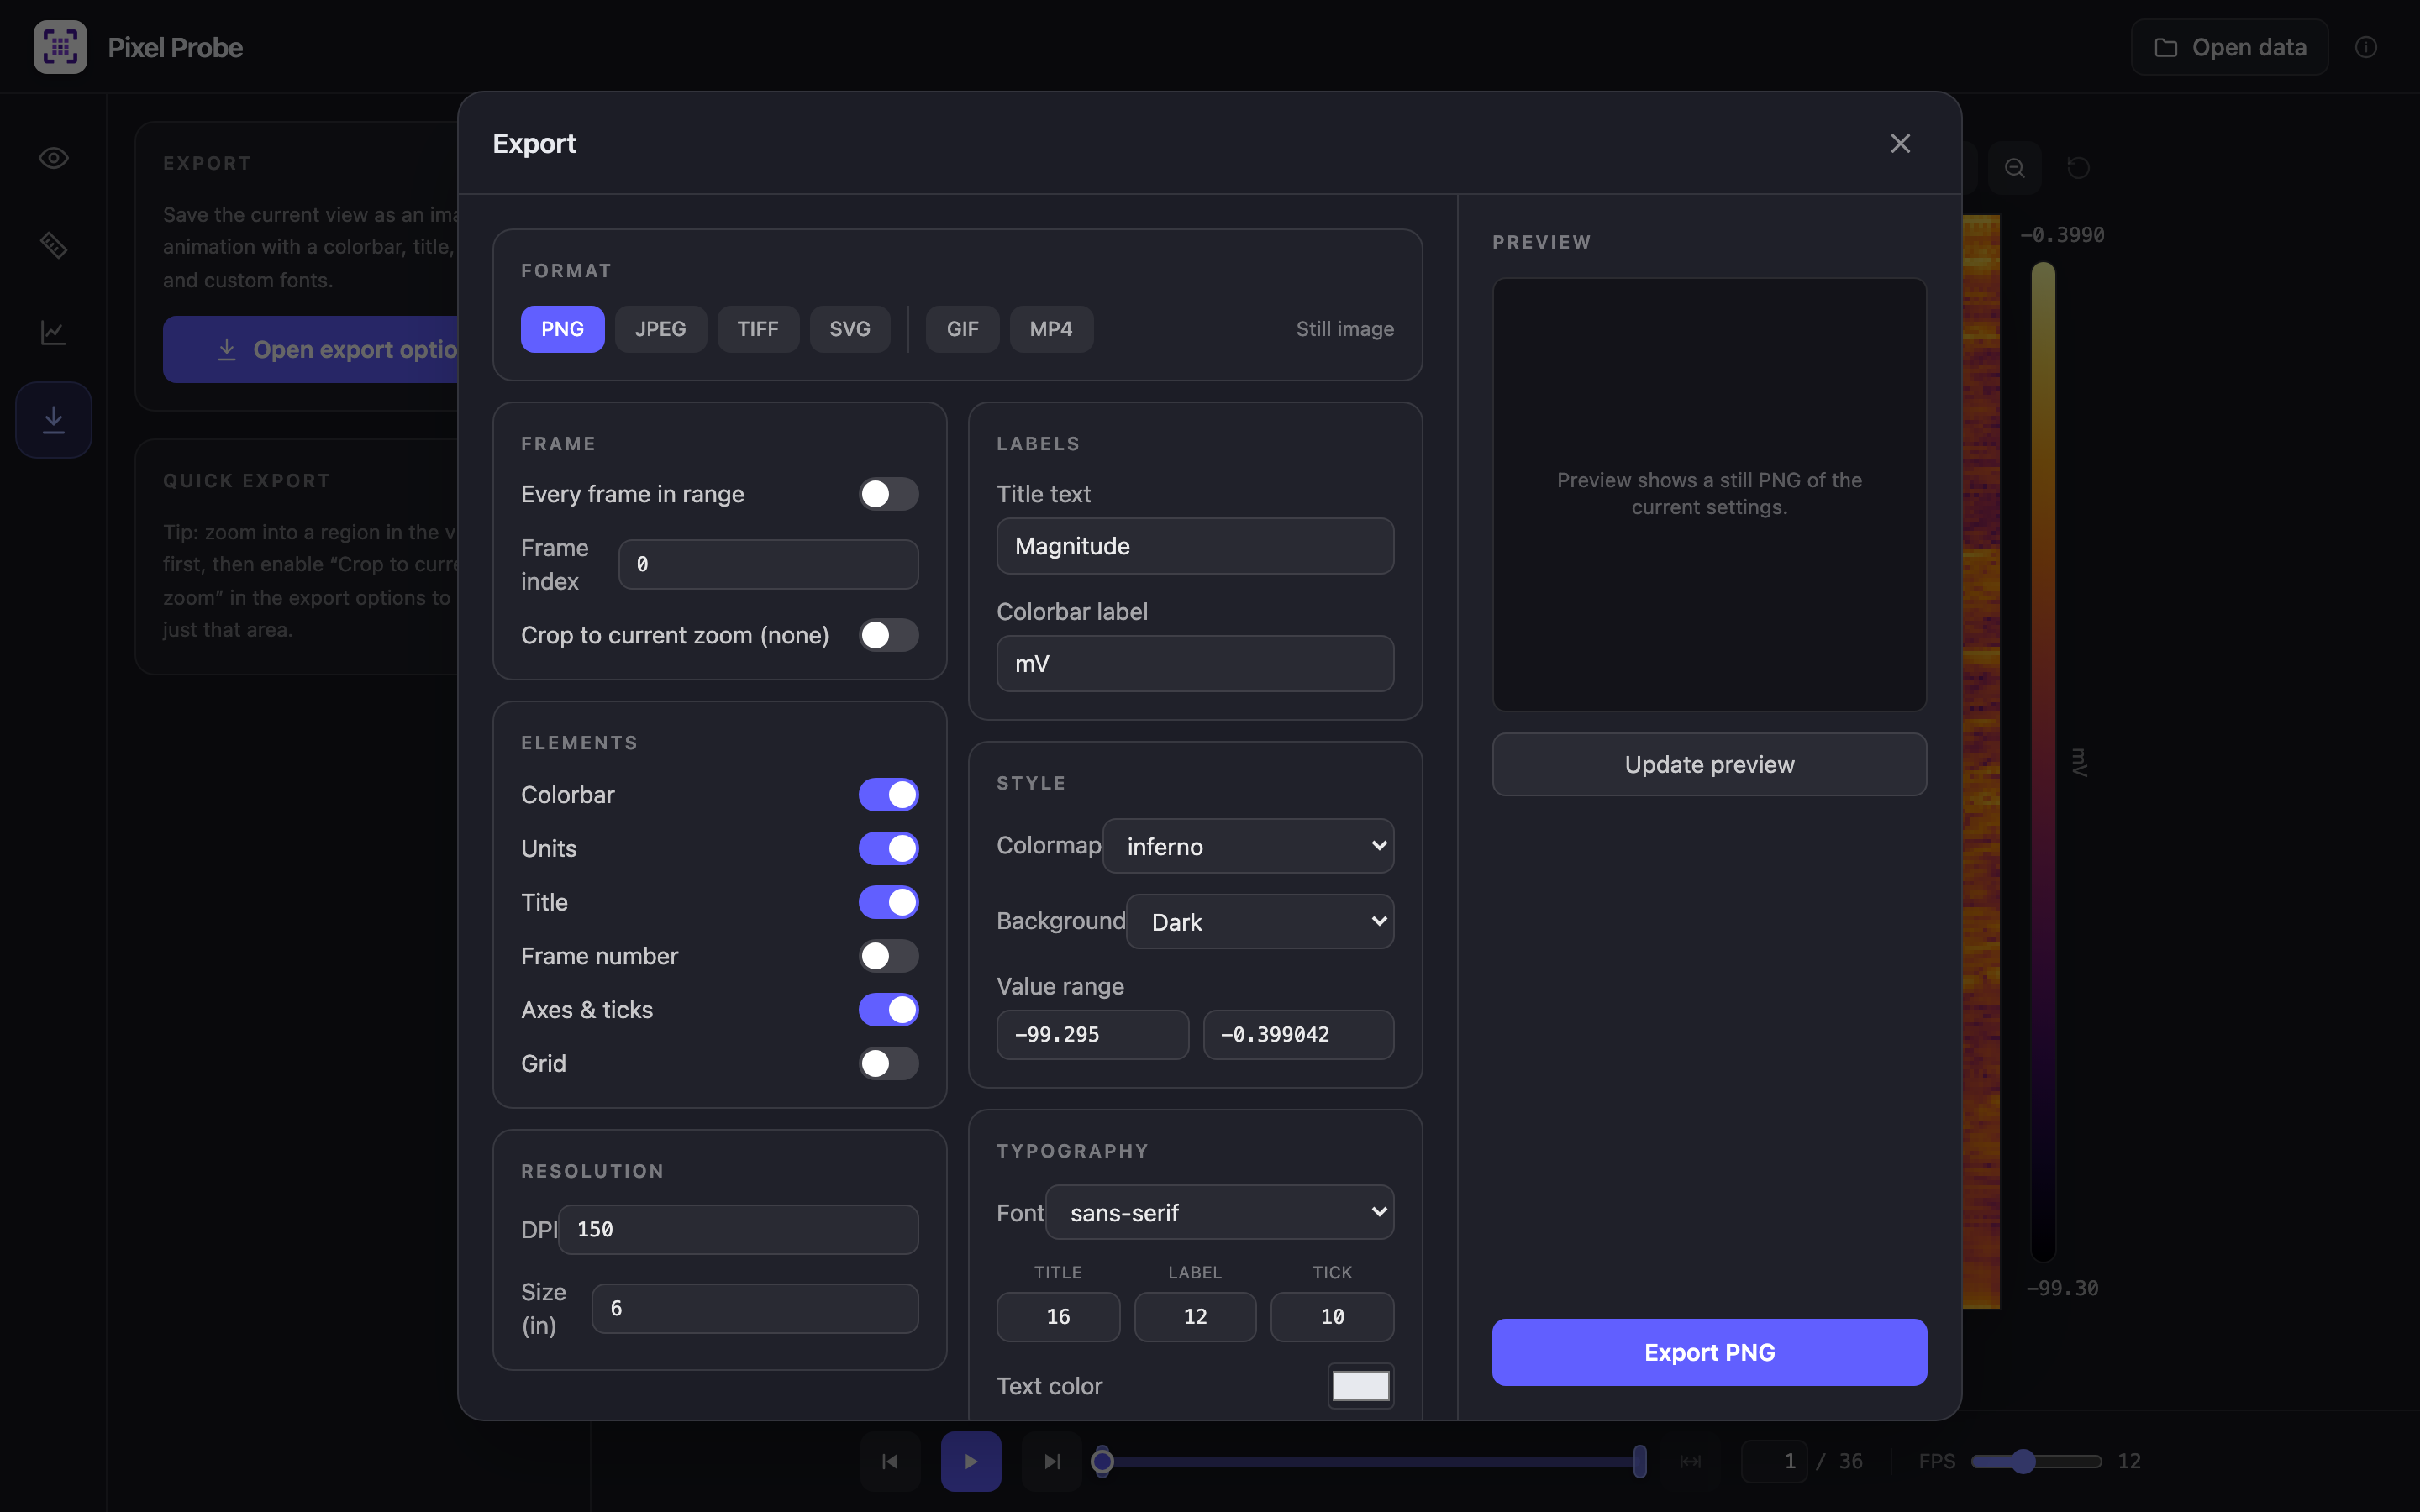Click the Size (in) field

pyautogui.click(x=755, y=1308)
